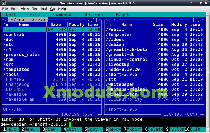This screenshot has width=210, height=133.
Task: Select the /node-0.10.20 directory
Action: click(x=154, y=69)
